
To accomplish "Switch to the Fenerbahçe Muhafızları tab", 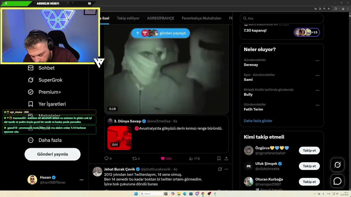I will (x=202, y=18).
